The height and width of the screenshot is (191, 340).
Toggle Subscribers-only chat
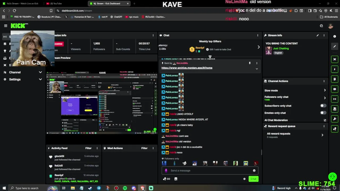[x=323, y=106]
